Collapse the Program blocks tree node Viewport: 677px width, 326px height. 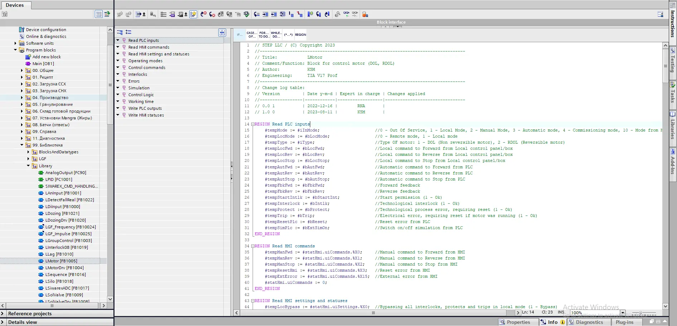(x=15, y=50)
